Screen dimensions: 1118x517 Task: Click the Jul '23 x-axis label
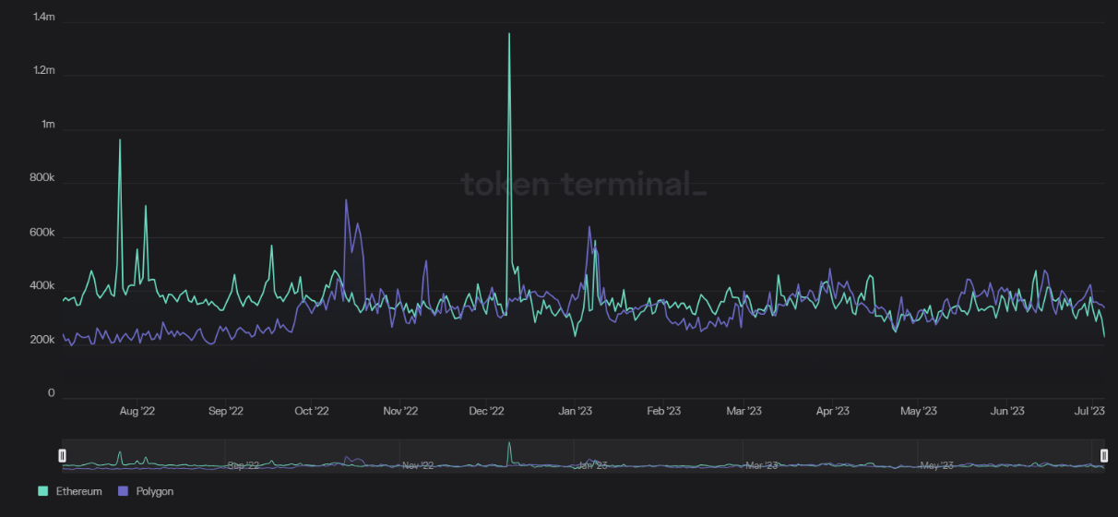coord(1091,412)
